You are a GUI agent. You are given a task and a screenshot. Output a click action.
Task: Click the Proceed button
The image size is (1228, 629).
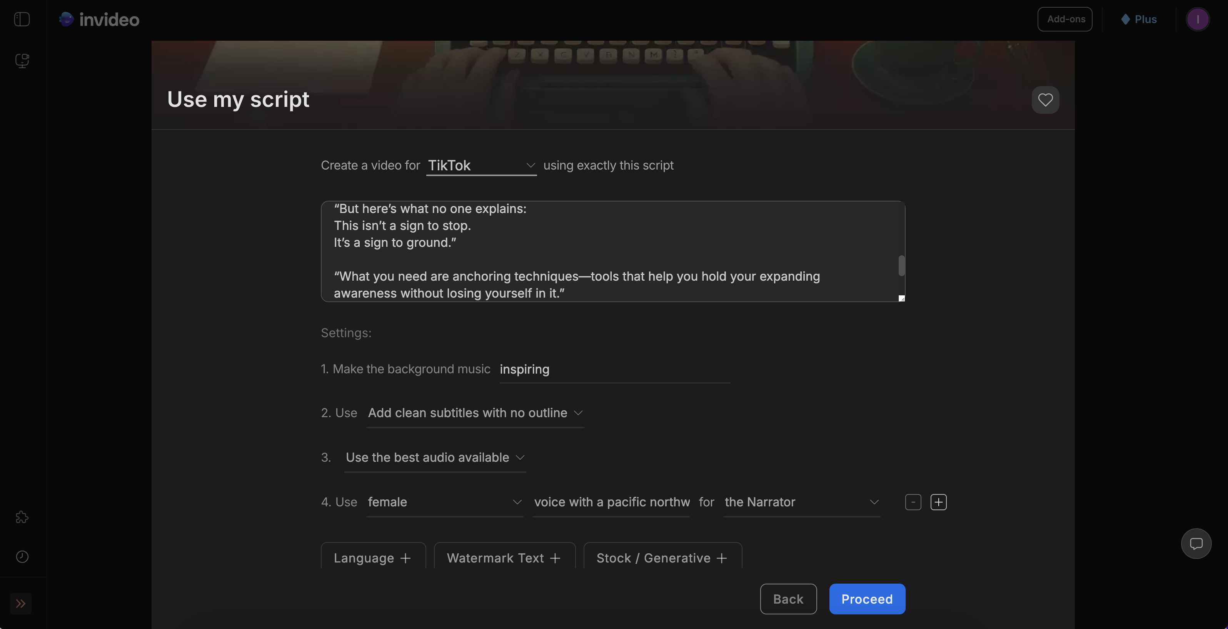867,599
